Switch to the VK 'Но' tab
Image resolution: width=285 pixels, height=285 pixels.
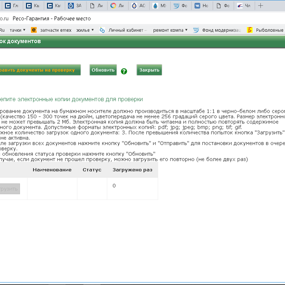point(201,6)
